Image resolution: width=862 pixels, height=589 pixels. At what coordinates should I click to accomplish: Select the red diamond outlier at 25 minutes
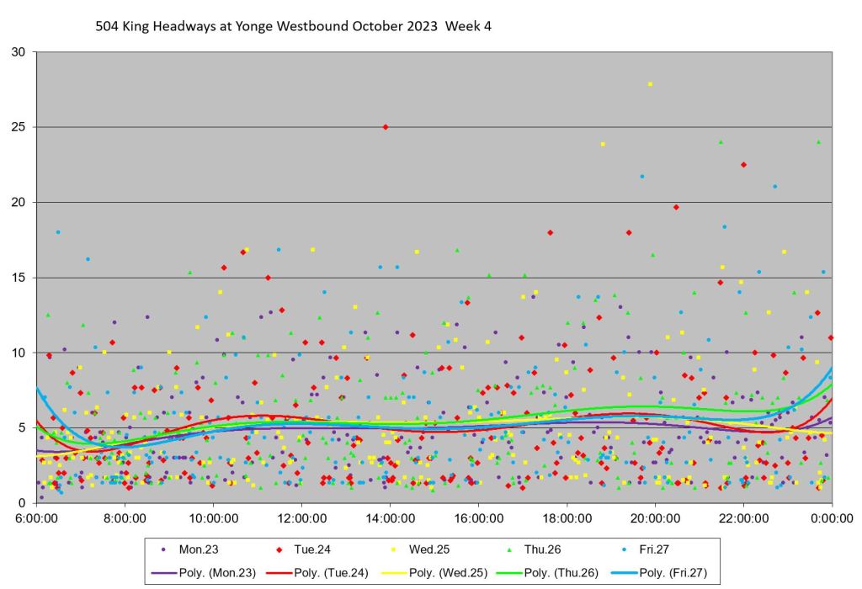click(x=386, y=127)
